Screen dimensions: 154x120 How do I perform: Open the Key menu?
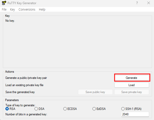(x=12, y=10)
